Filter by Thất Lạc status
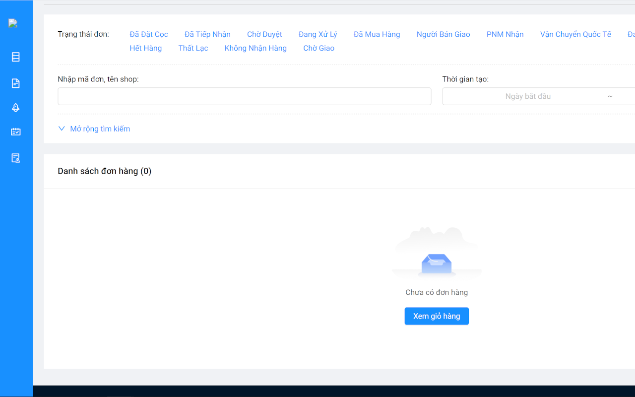Screen dimensions: 635x397 [x=193, y=48]
